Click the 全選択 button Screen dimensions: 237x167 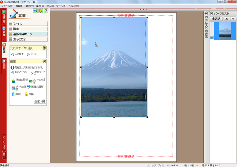point(216,19)
